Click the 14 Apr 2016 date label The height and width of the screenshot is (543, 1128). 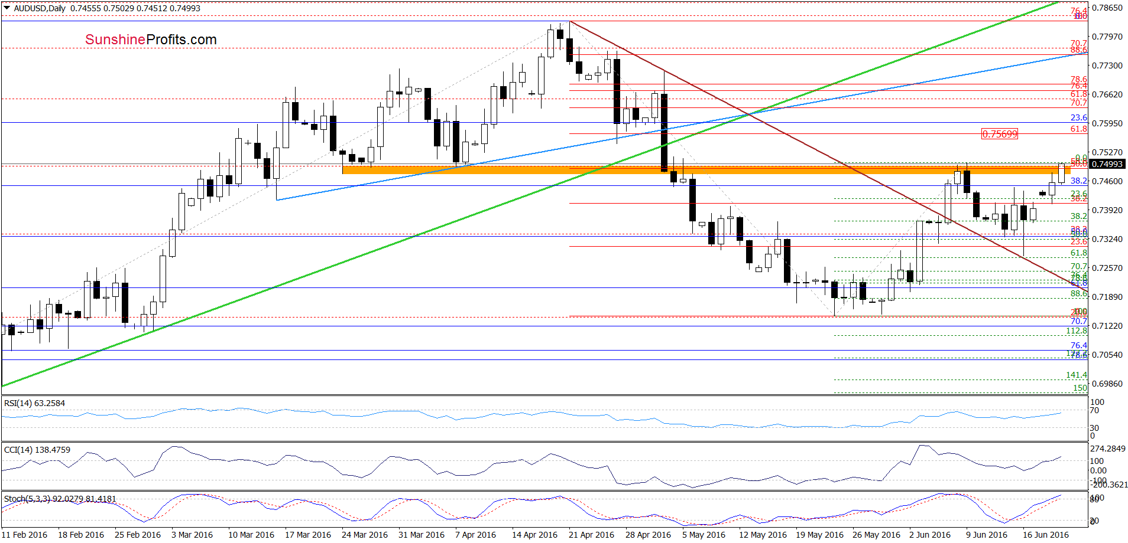[x=535, y=535]
